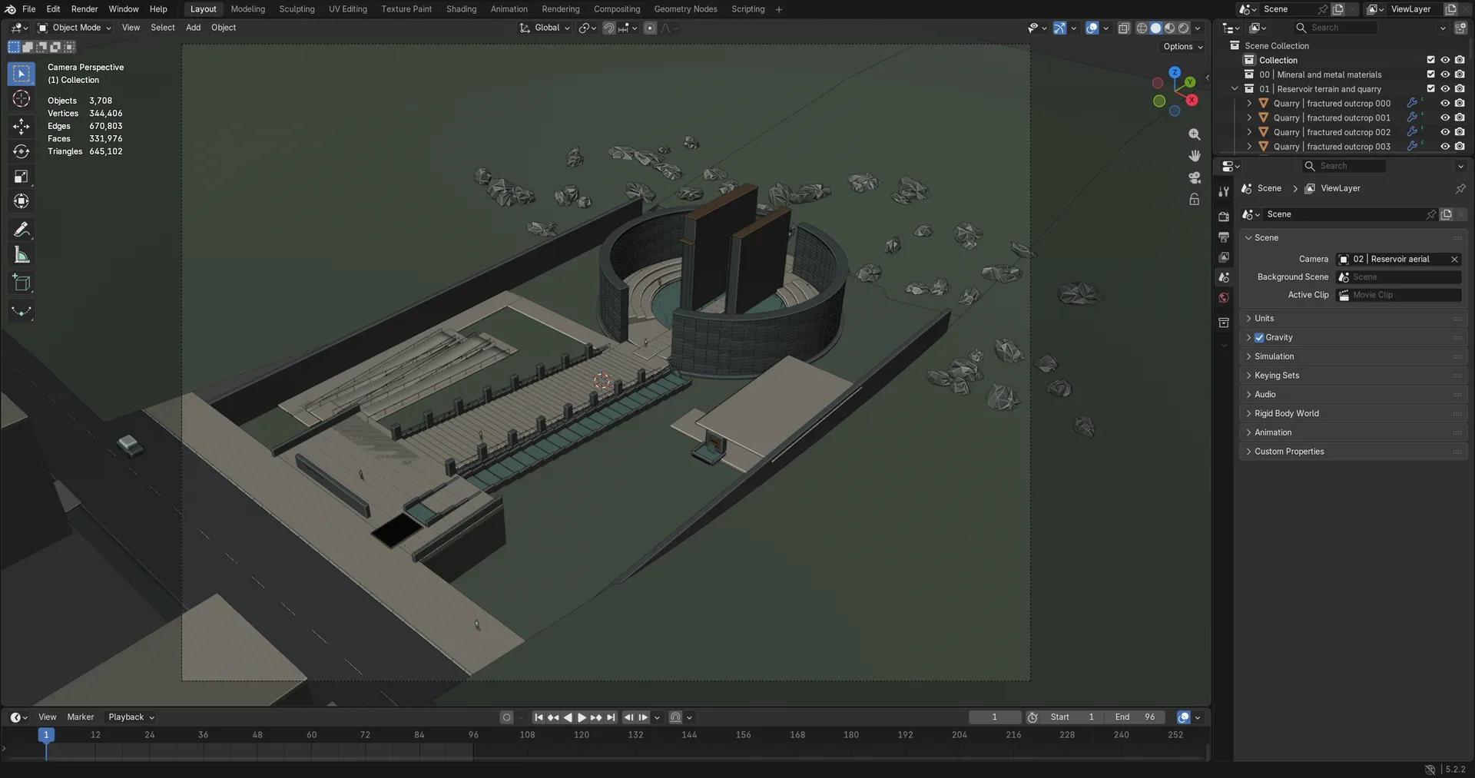Open the Add menu in viewport header
Image resolution: width=1475 pixels, height=778 pixels.
pyautogui.click(x=193, y=28)
